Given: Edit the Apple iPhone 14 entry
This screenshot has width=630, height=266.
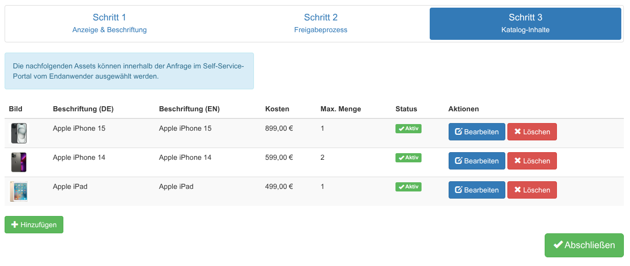Looking at the screenshot, I should (x=477, y=161).
